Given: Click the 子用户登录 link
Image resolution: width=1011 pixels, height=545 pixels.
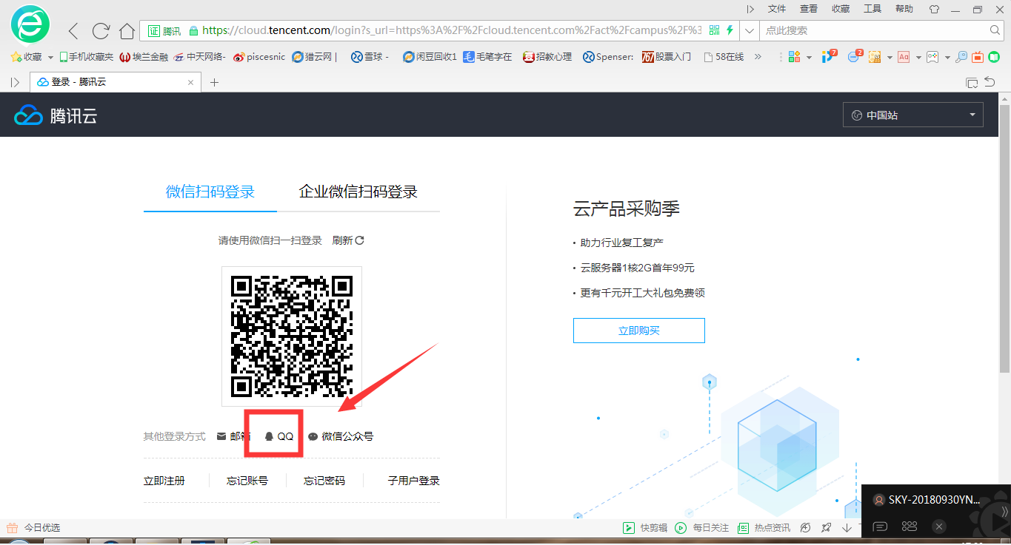Looking at the screenshot, I should pos(414,481).
